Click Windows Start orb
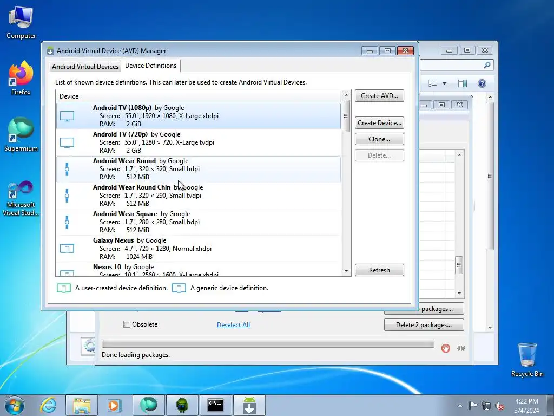 pos(15,405)
